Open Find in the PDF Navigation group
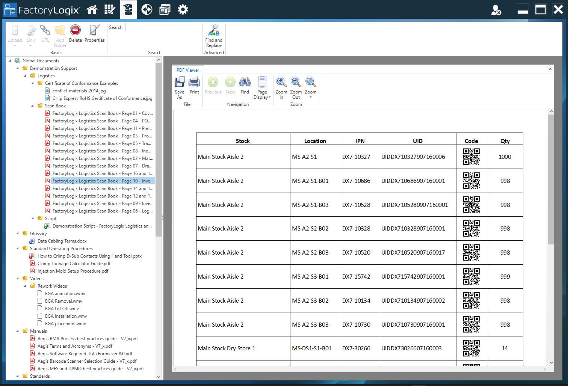The height and width of the screenshot is (386, 568). pyautogui.click(x=245, y=86)
